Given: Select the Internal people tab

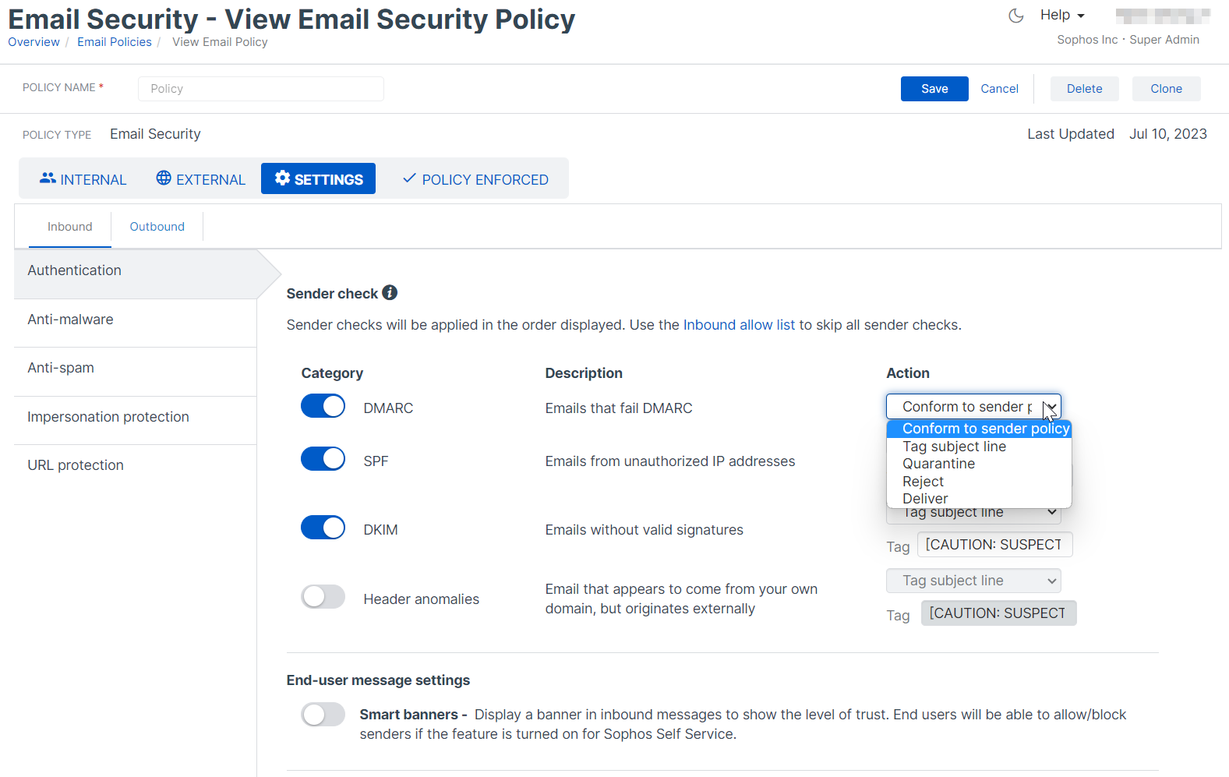Looking at the screenshot, I should pos(83,179).
